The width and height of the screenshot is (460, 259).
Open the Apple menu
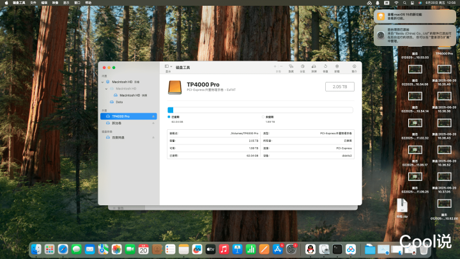pos(6,3)
